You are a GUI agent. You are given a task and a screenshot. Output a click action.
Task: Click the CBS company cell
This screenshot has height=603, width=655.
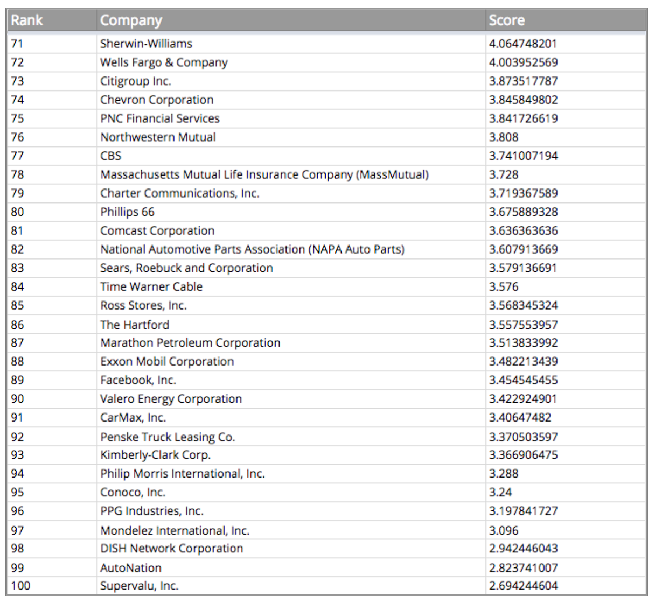(291, 156)
